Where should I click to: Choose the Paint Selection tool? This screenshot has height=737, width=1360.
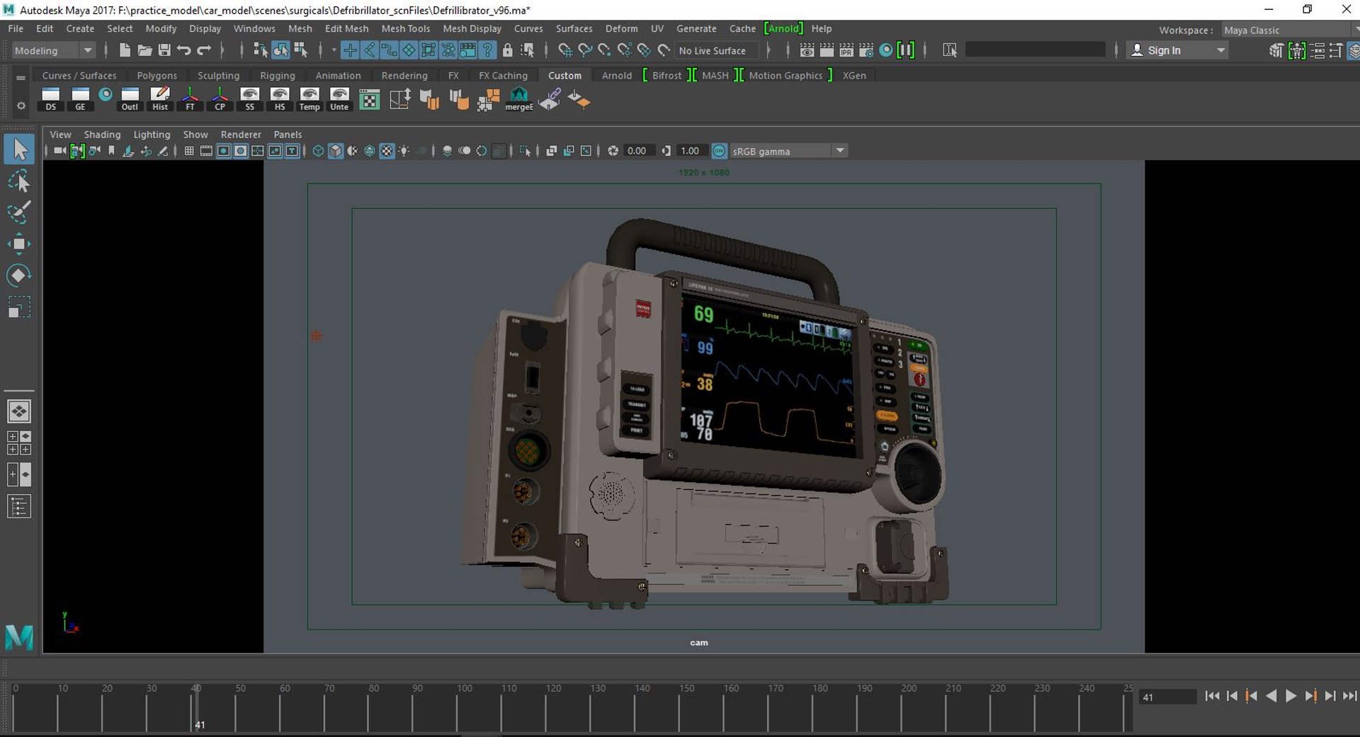(x=19, y=212)
